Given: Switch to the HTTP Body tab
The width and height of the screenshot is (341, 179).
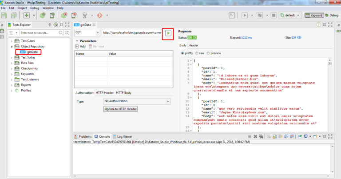Looking at the screenshot, I should pos(123,93).
